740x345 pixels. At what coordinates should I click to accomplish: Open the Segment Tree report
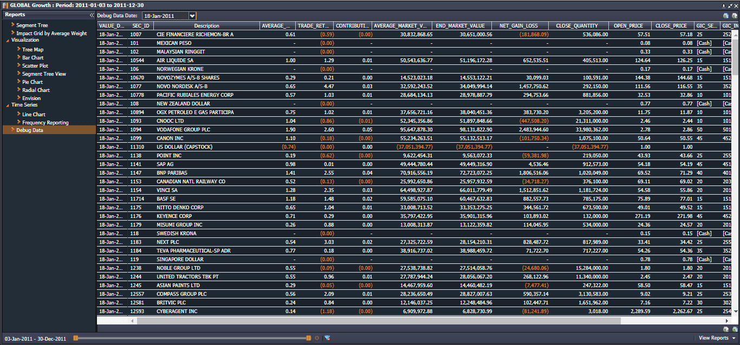pos(32,25)
